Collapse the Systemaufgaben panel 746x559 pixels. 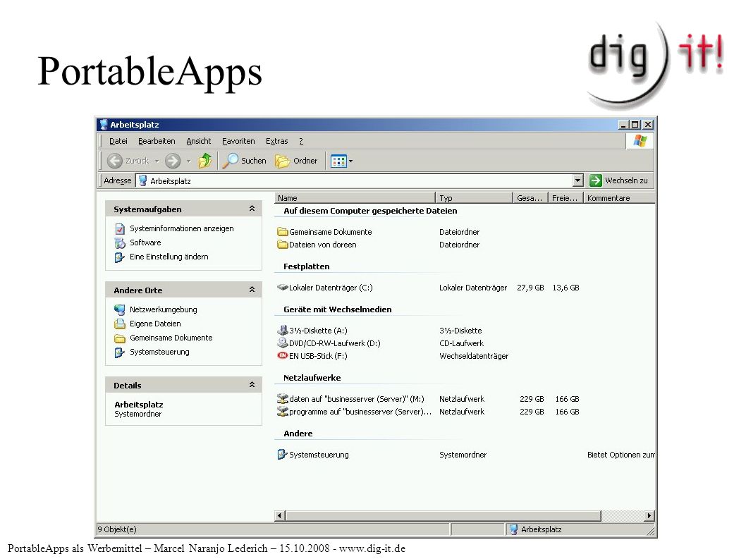pyautogui.click(x=252, y=209)
